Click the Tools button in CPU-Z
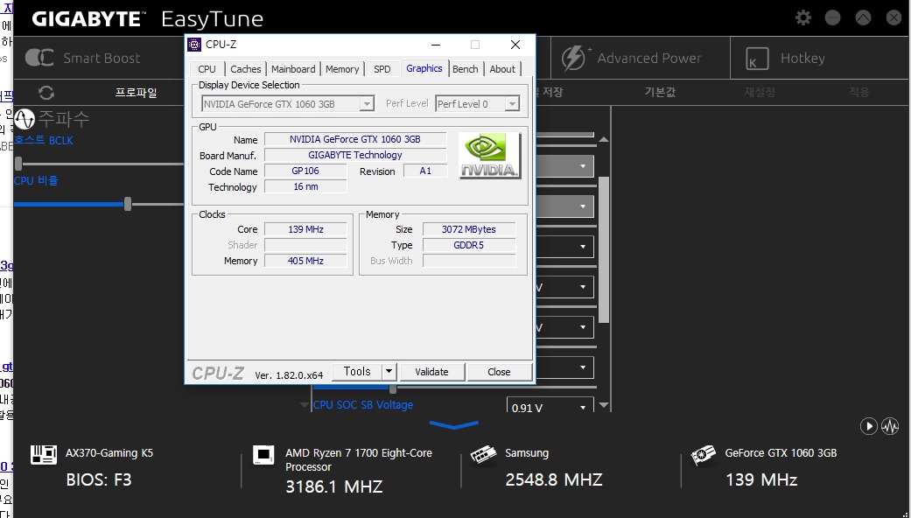Screen dimensions: 911x518 tap(357, 372)
